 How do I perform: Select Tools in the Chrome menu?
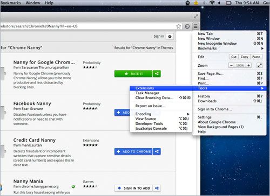click(x=230, y=88)
